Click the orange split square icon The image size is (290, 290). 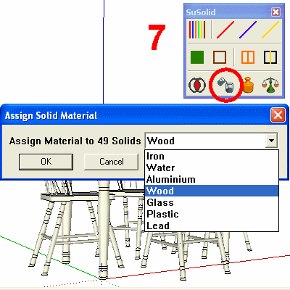(248, 57)
